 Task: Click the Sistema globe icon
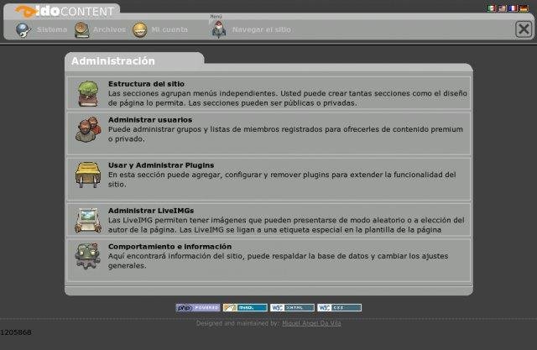[x=23, y=29]
